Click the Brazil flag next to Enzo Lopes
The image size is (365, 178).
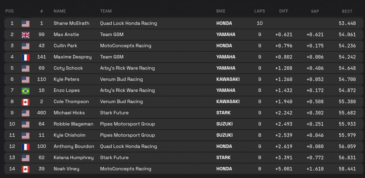click(x=26, y=91)
